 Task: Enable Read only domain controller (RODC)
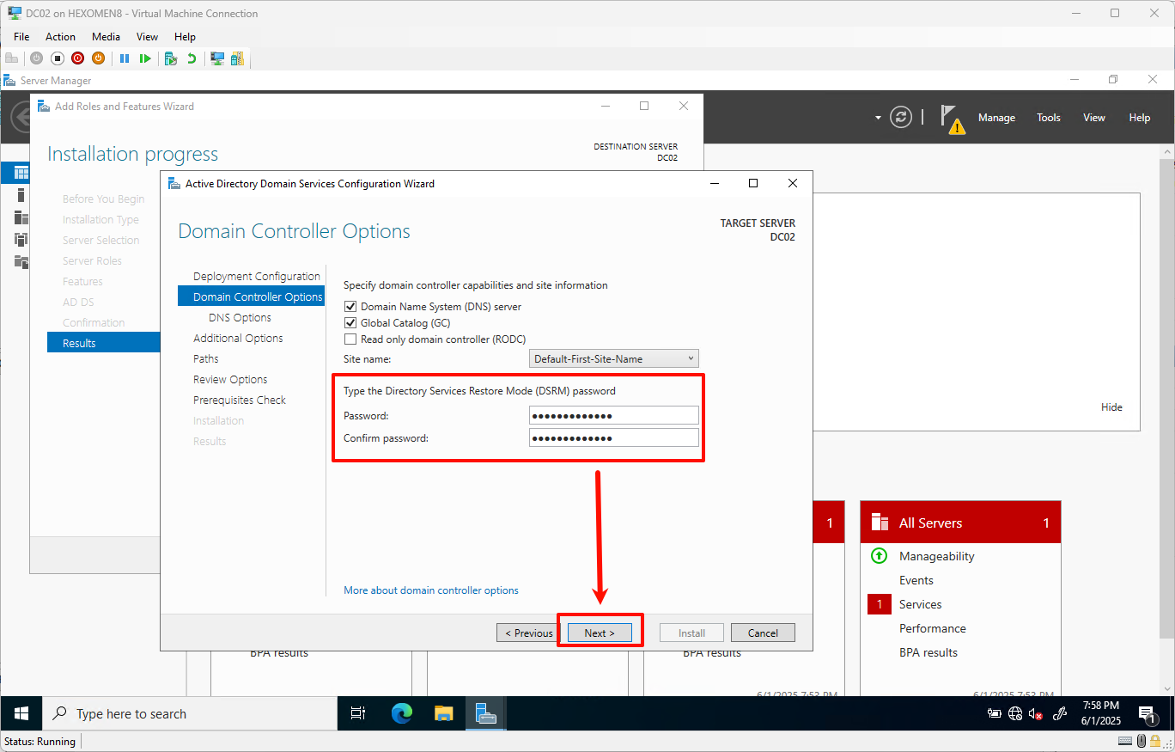pos(350,339)
